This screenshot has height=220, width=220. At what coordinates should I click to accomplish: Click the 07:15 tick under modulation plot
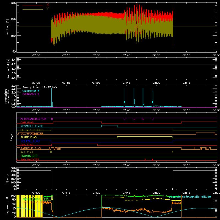[x=66, y=110]
